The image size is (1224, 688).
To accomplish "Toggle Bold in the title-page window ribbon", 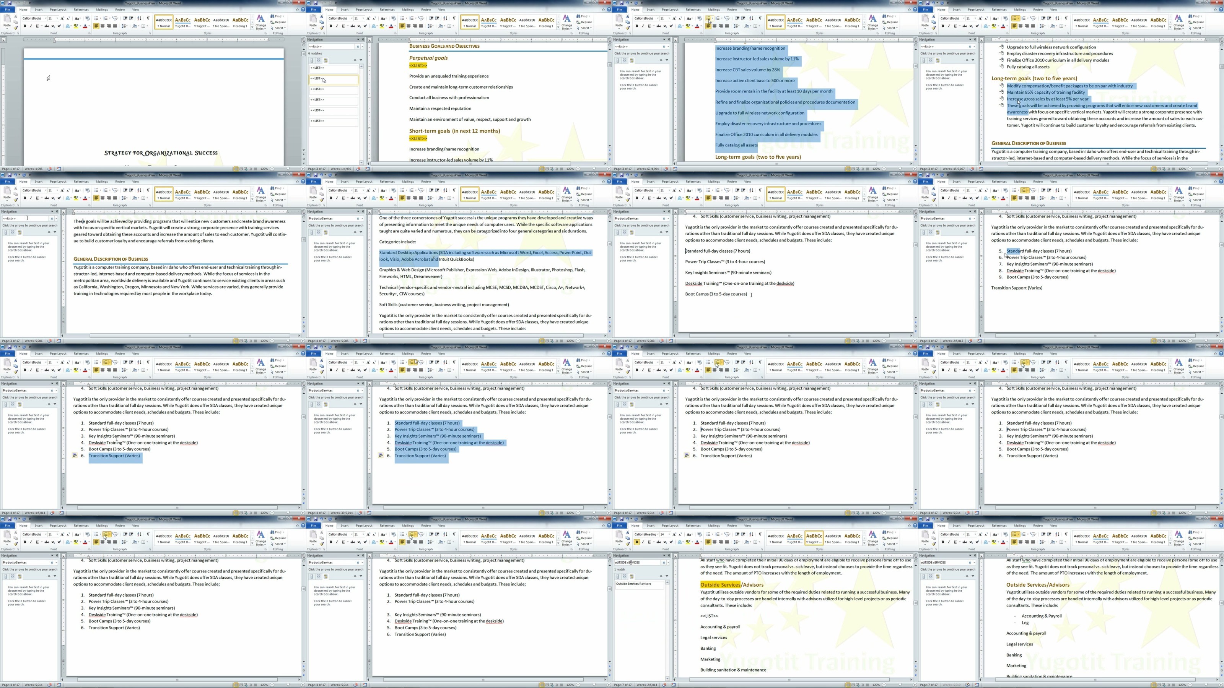I will (25, 26).
